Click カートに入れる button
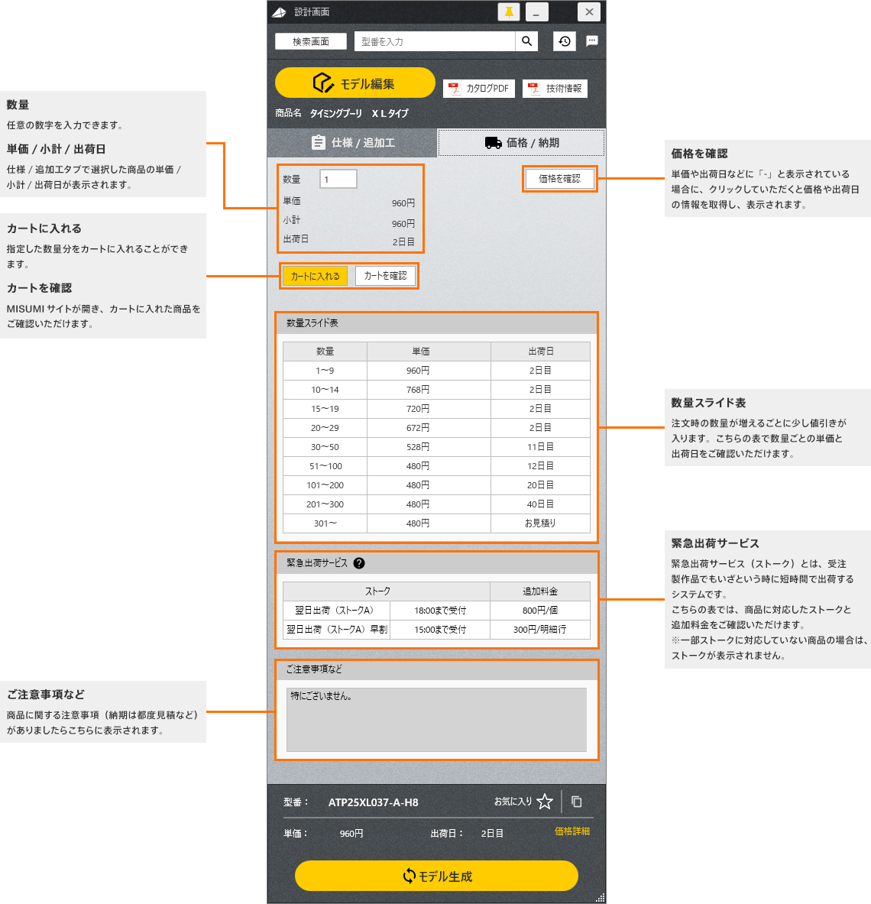Image resolution: width=871 pixels, height=904 pixels. coord(315,276)
